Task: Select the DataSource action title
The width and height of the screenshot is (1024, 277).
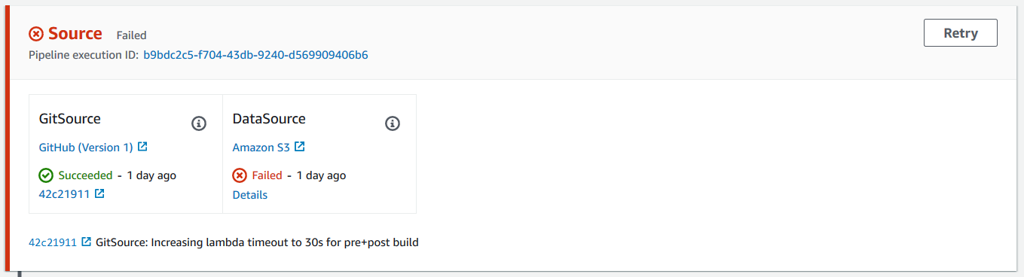Action: tap(269, 119)
